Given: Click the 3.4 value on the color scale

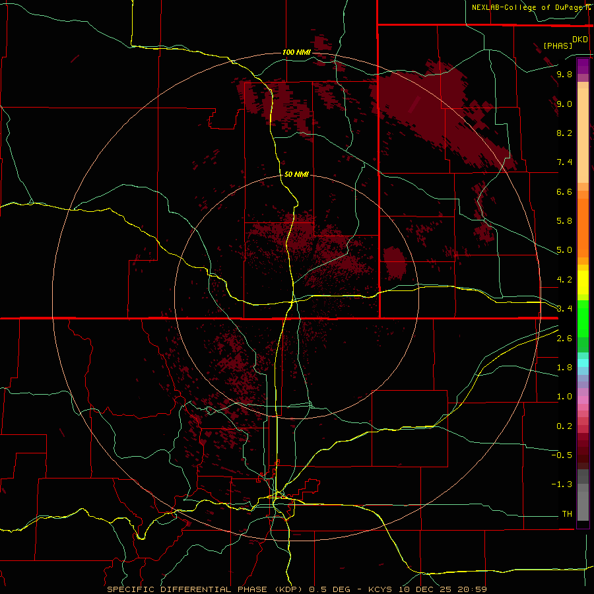Looking at the screenshot, I should (x=564, y=309).
